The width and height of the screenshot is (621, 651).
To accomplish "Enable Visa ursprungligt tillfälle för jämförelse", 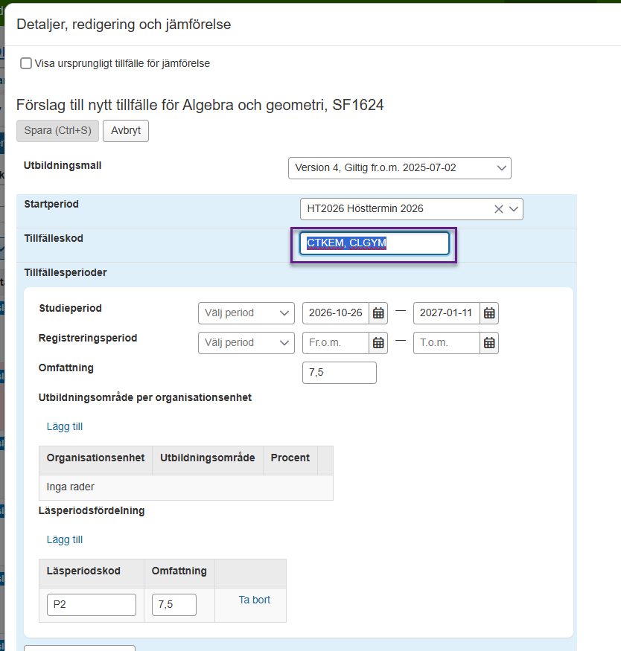I will 26,64.
